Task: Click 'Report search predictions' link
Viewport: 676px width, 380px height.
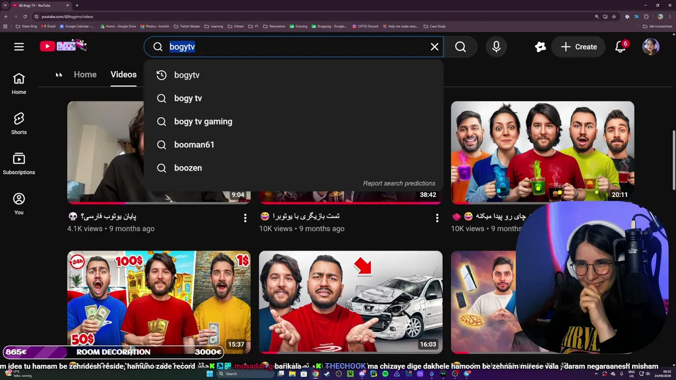Action: [x=399, y=183]
